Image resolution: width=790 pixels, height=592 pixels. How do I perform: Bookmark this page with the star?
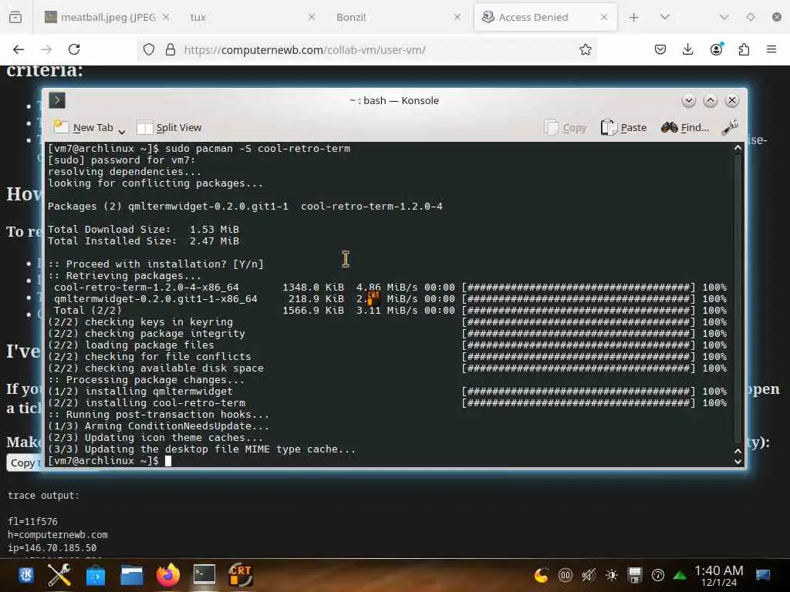tap(585, 49)
